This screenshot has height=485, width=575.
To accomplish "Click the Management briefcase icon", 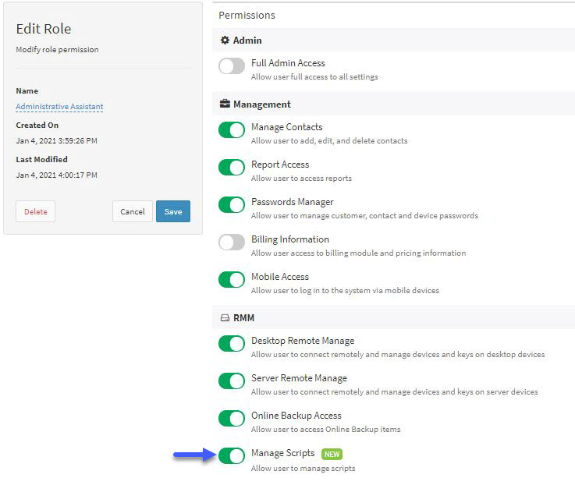I will click(x=225, y=104).
